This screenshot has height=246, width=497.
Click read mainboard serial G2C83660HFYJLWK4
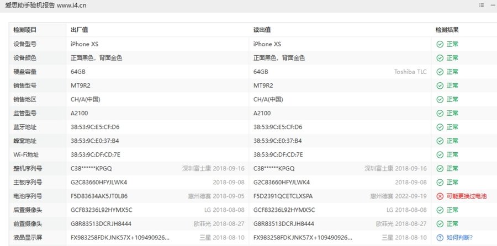282,183
